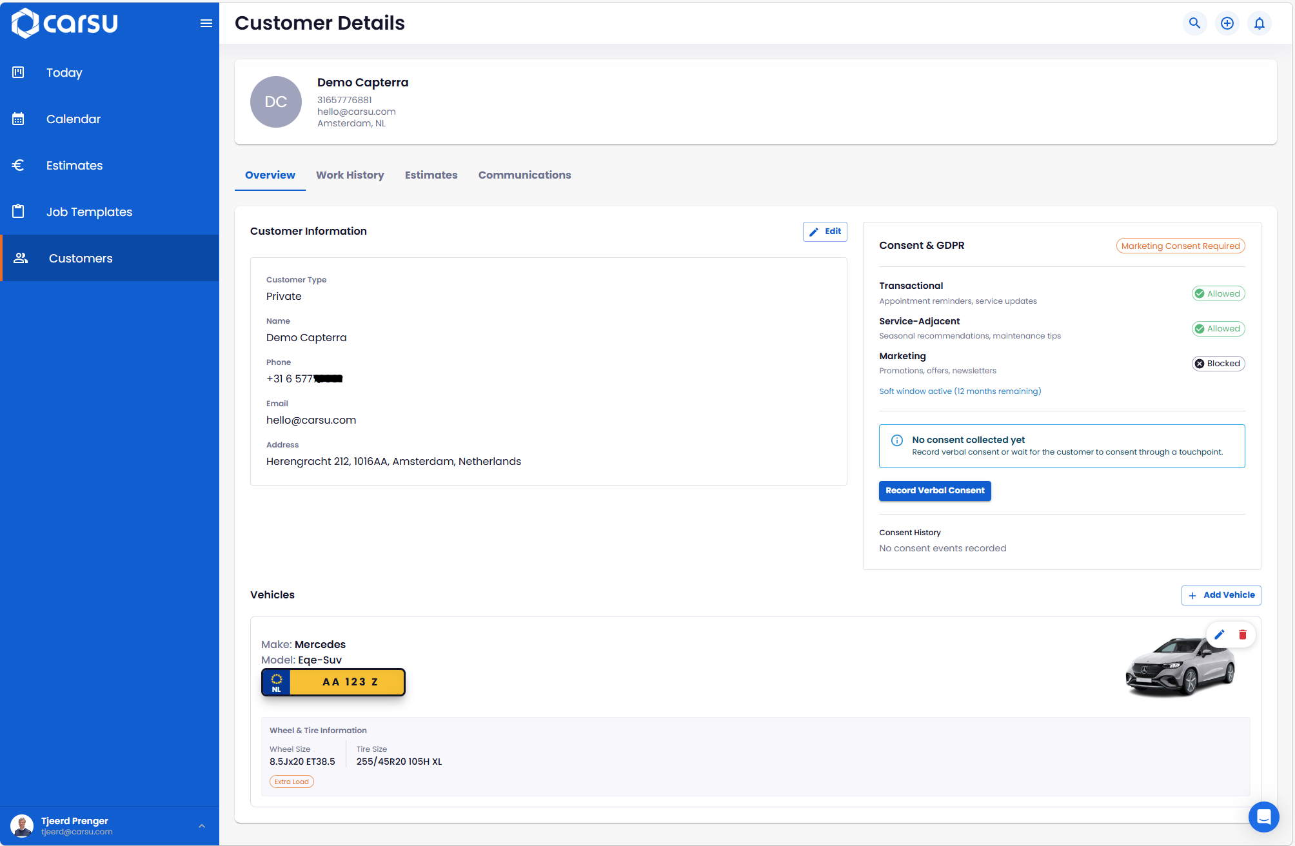The image size is (1295, 846).
Task: Edit the Mercedes vehicle using the pencil icon
Action: click(1219, 634)
